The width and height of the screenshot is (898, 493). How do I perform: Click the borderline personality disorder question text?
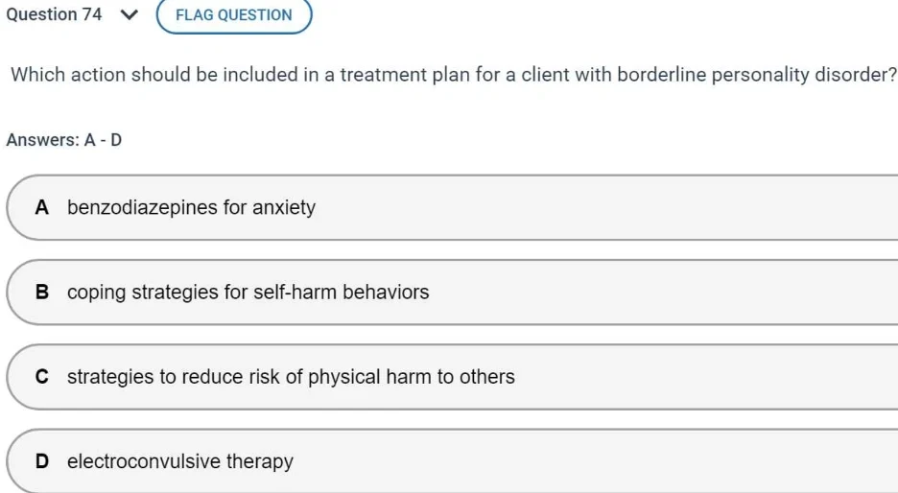454,75
